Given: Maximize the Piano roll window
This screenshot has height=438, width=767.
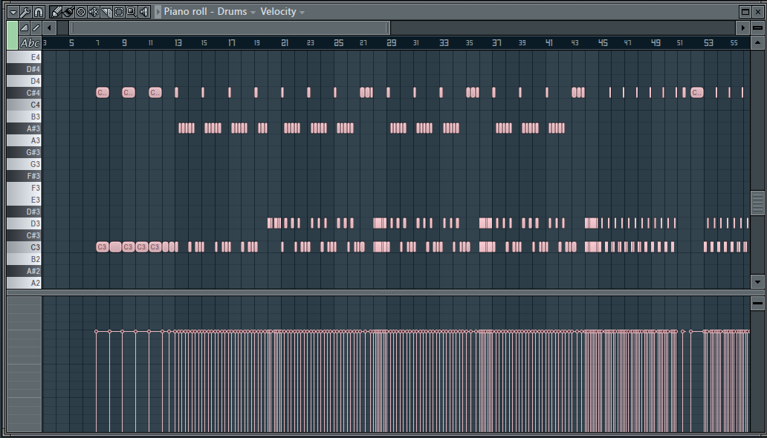Looking at the screenshot, I should click(745, 12).
